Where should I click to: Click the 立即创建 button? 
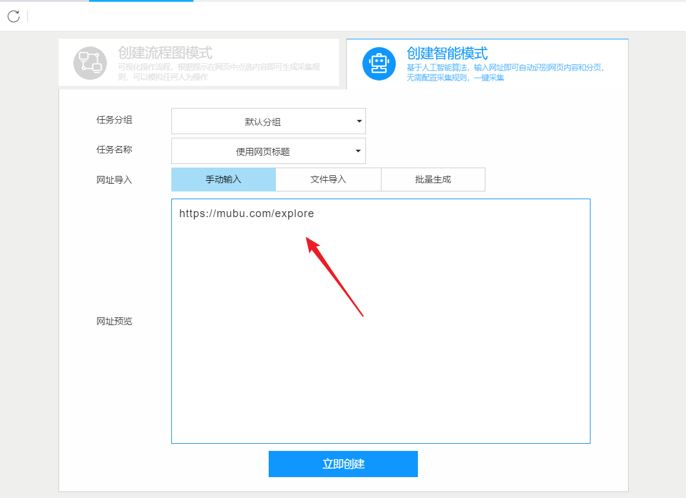343,464
